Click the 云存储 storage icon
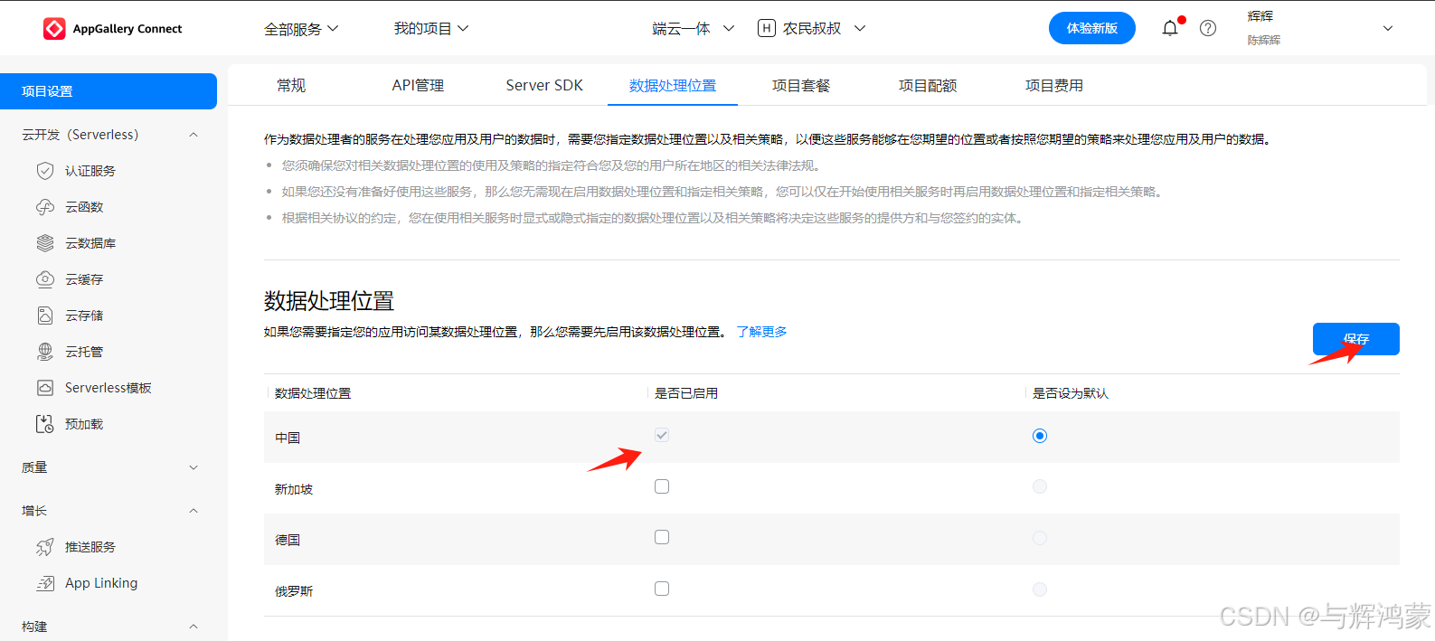This screenshot has height=641, width=1435. tap(45, 316)
